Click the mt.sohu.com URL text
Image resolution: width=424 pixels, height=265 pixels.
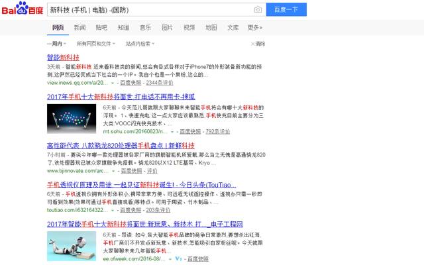(x=135, y=131)
